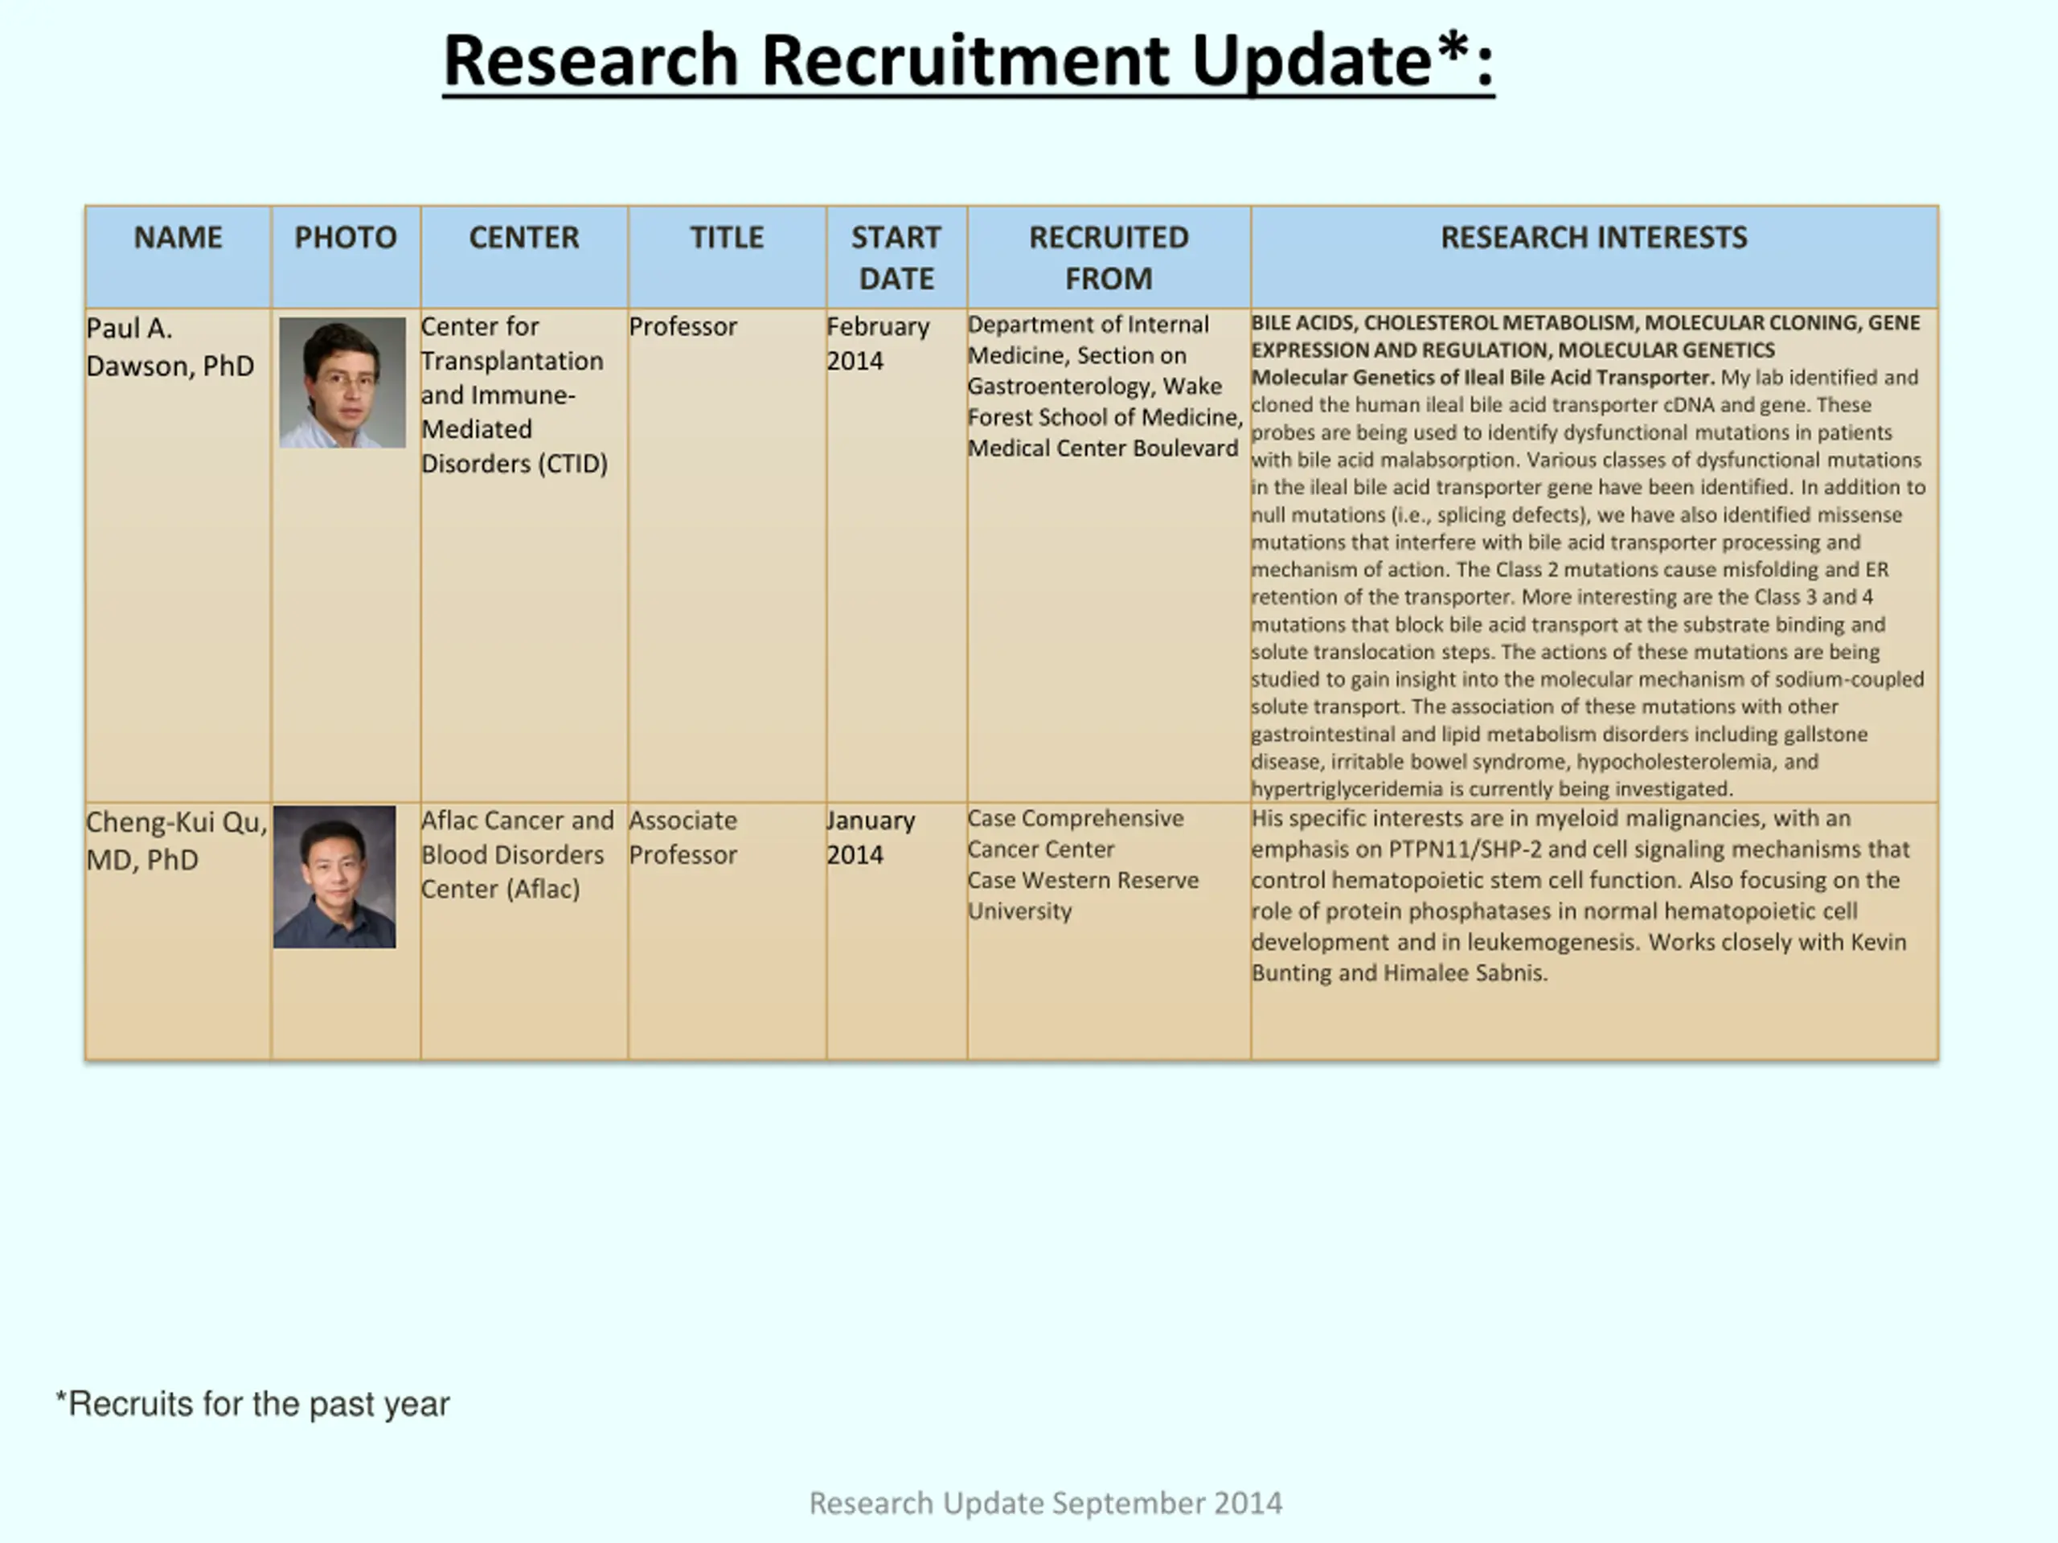Select the NAME column header

178,238
